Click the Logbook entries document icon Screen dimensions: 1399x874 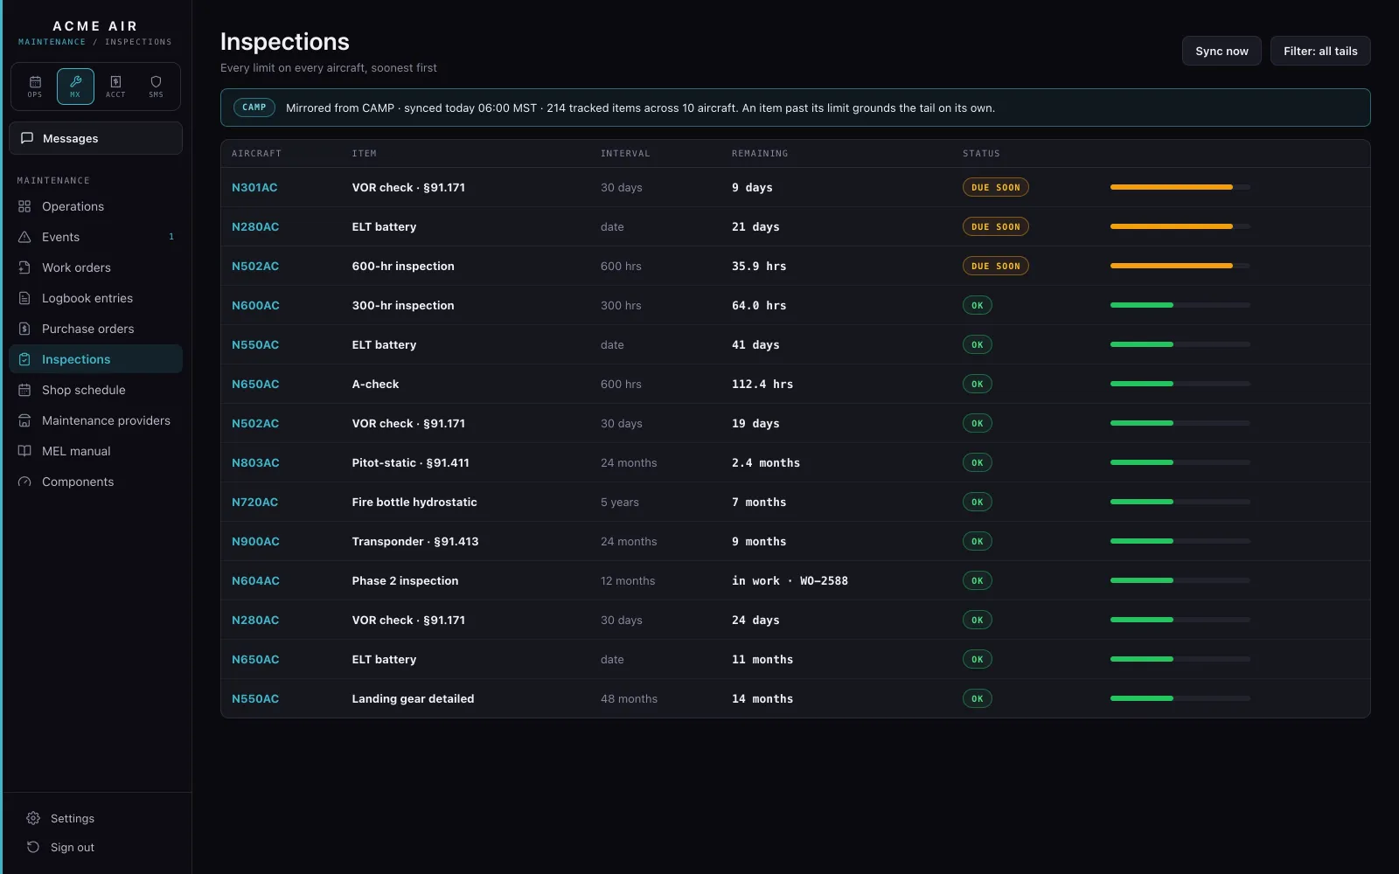click(x=24, y=298)
